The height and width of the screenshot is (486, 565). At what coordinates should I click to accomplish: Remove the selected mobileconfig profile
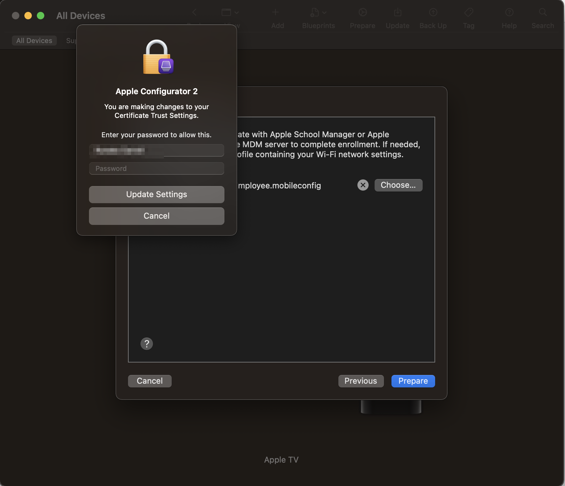click(x=363, y=185)
